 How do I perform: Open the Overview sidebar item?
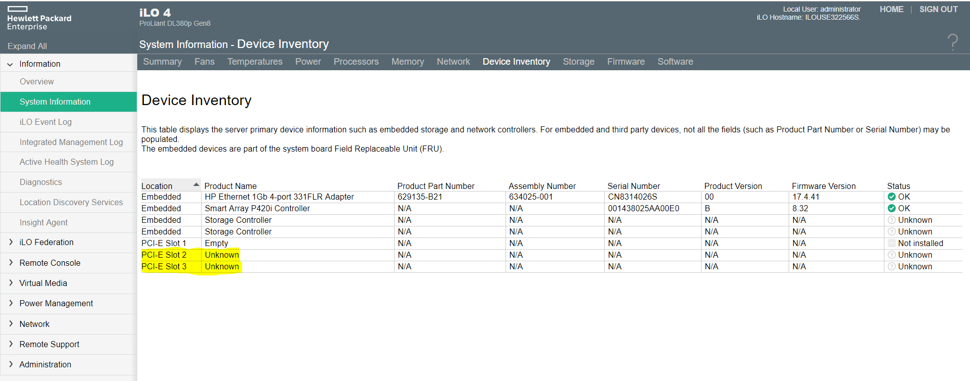[x=68, y=82]
